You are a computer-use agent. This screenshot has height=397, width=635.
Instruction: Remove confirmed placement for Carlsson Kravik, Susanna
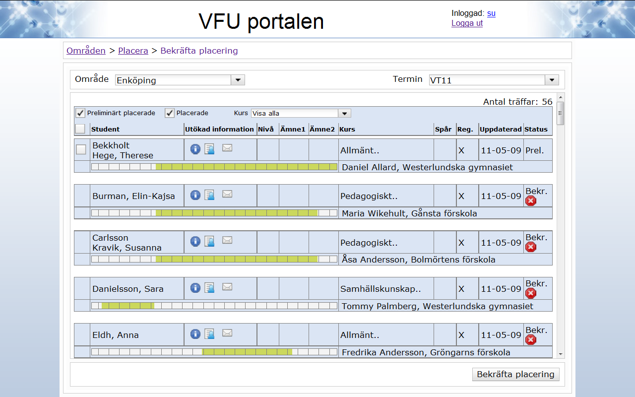531,247
